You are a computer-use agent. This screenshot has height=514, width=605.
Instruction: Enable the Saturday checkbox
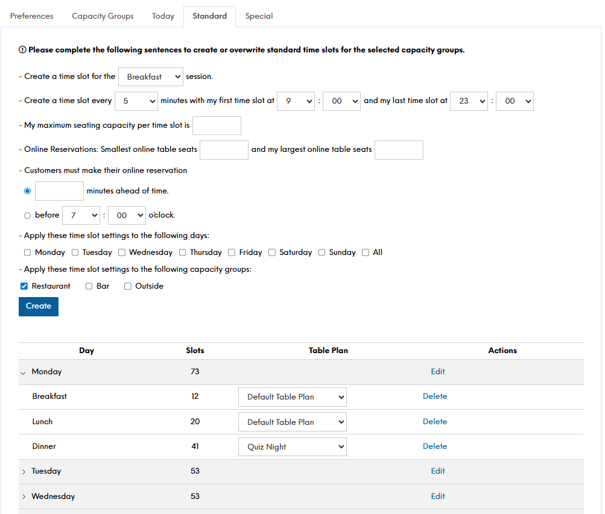point(272,252)
